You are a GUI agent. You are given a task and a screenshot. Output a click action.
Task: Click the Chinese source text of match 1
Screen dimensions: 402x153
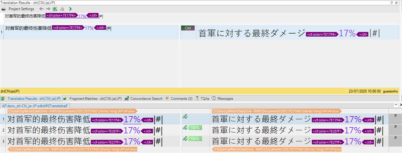tap(28, 28)
